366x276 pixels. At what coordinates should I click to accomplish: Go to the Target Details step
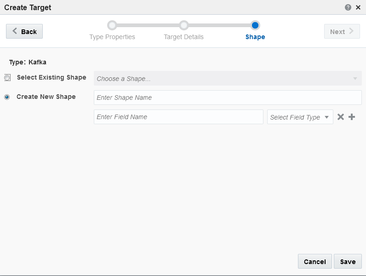[184, 37]
